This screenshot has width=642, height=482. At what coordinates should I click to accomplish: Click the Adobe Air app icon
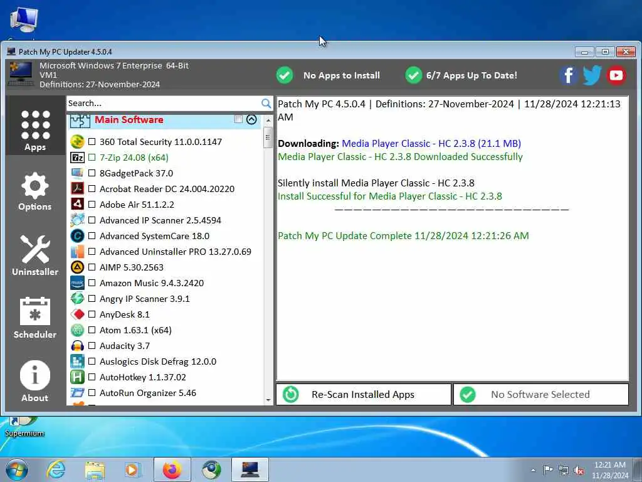tap(77, 204)
